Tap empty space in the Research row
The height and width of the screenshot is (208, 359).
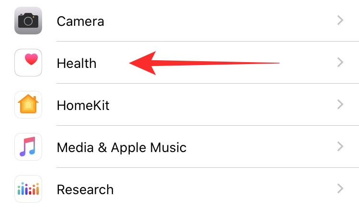(x=215, y=189)
